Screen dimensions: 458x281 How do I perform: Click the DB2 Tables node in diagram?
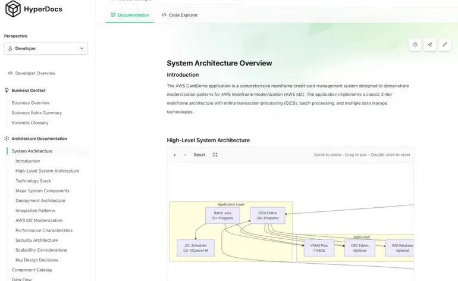pyautogui.click(x=360, y=248)
